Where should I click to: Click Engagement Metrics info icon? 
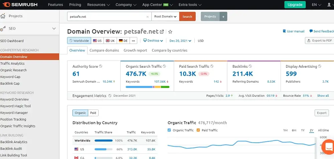coord(110,96)
